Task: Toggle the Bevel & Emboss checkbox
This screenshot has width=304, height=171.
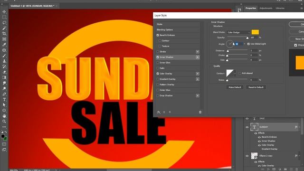Action: click(x=158, y=35)
